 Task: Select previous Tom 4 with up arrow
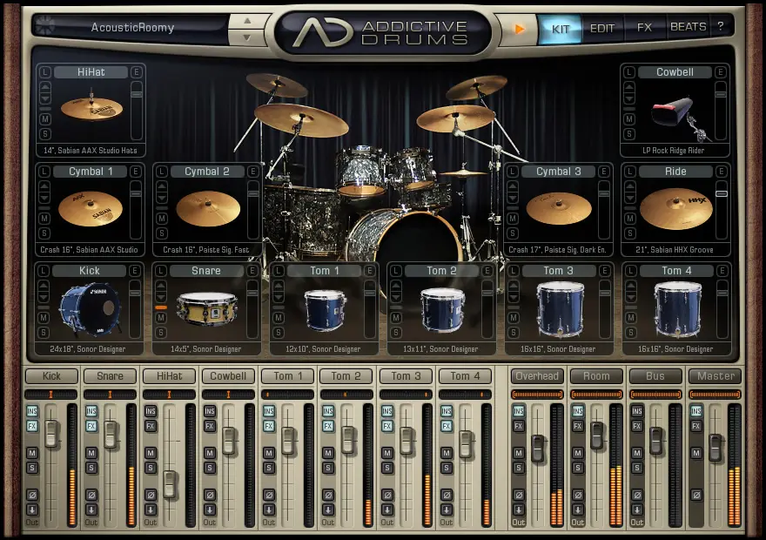[631, 285]
